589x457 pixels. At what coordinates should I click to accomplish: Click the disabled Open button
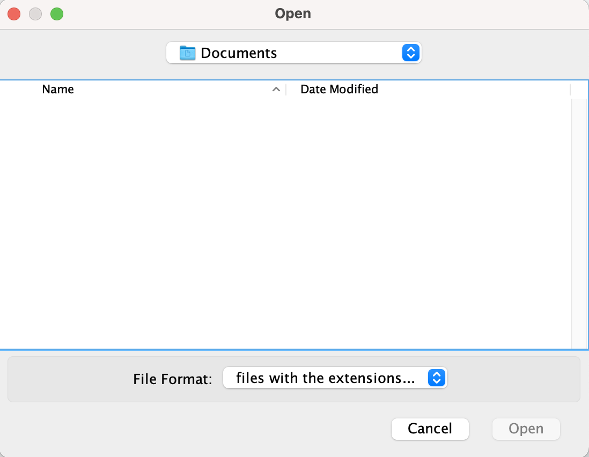click(526, 429)
